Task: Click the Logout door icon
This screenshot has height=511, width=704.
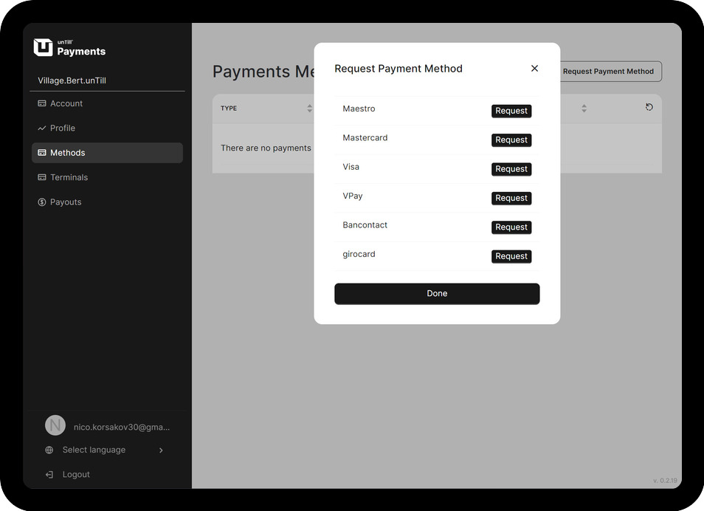Action: click(49, 475)
